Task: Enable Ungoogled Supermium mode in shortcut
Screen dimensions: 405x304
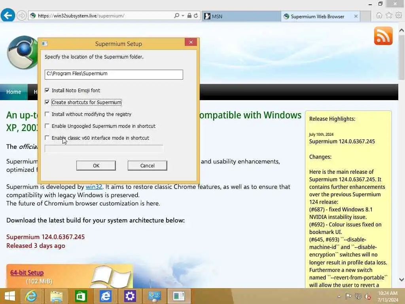Action: [47, 126]
